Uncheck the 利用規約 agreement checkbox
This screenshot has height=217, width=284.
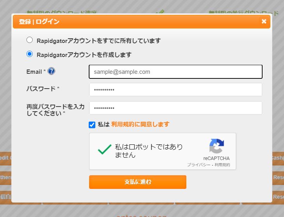click(92, 125)
